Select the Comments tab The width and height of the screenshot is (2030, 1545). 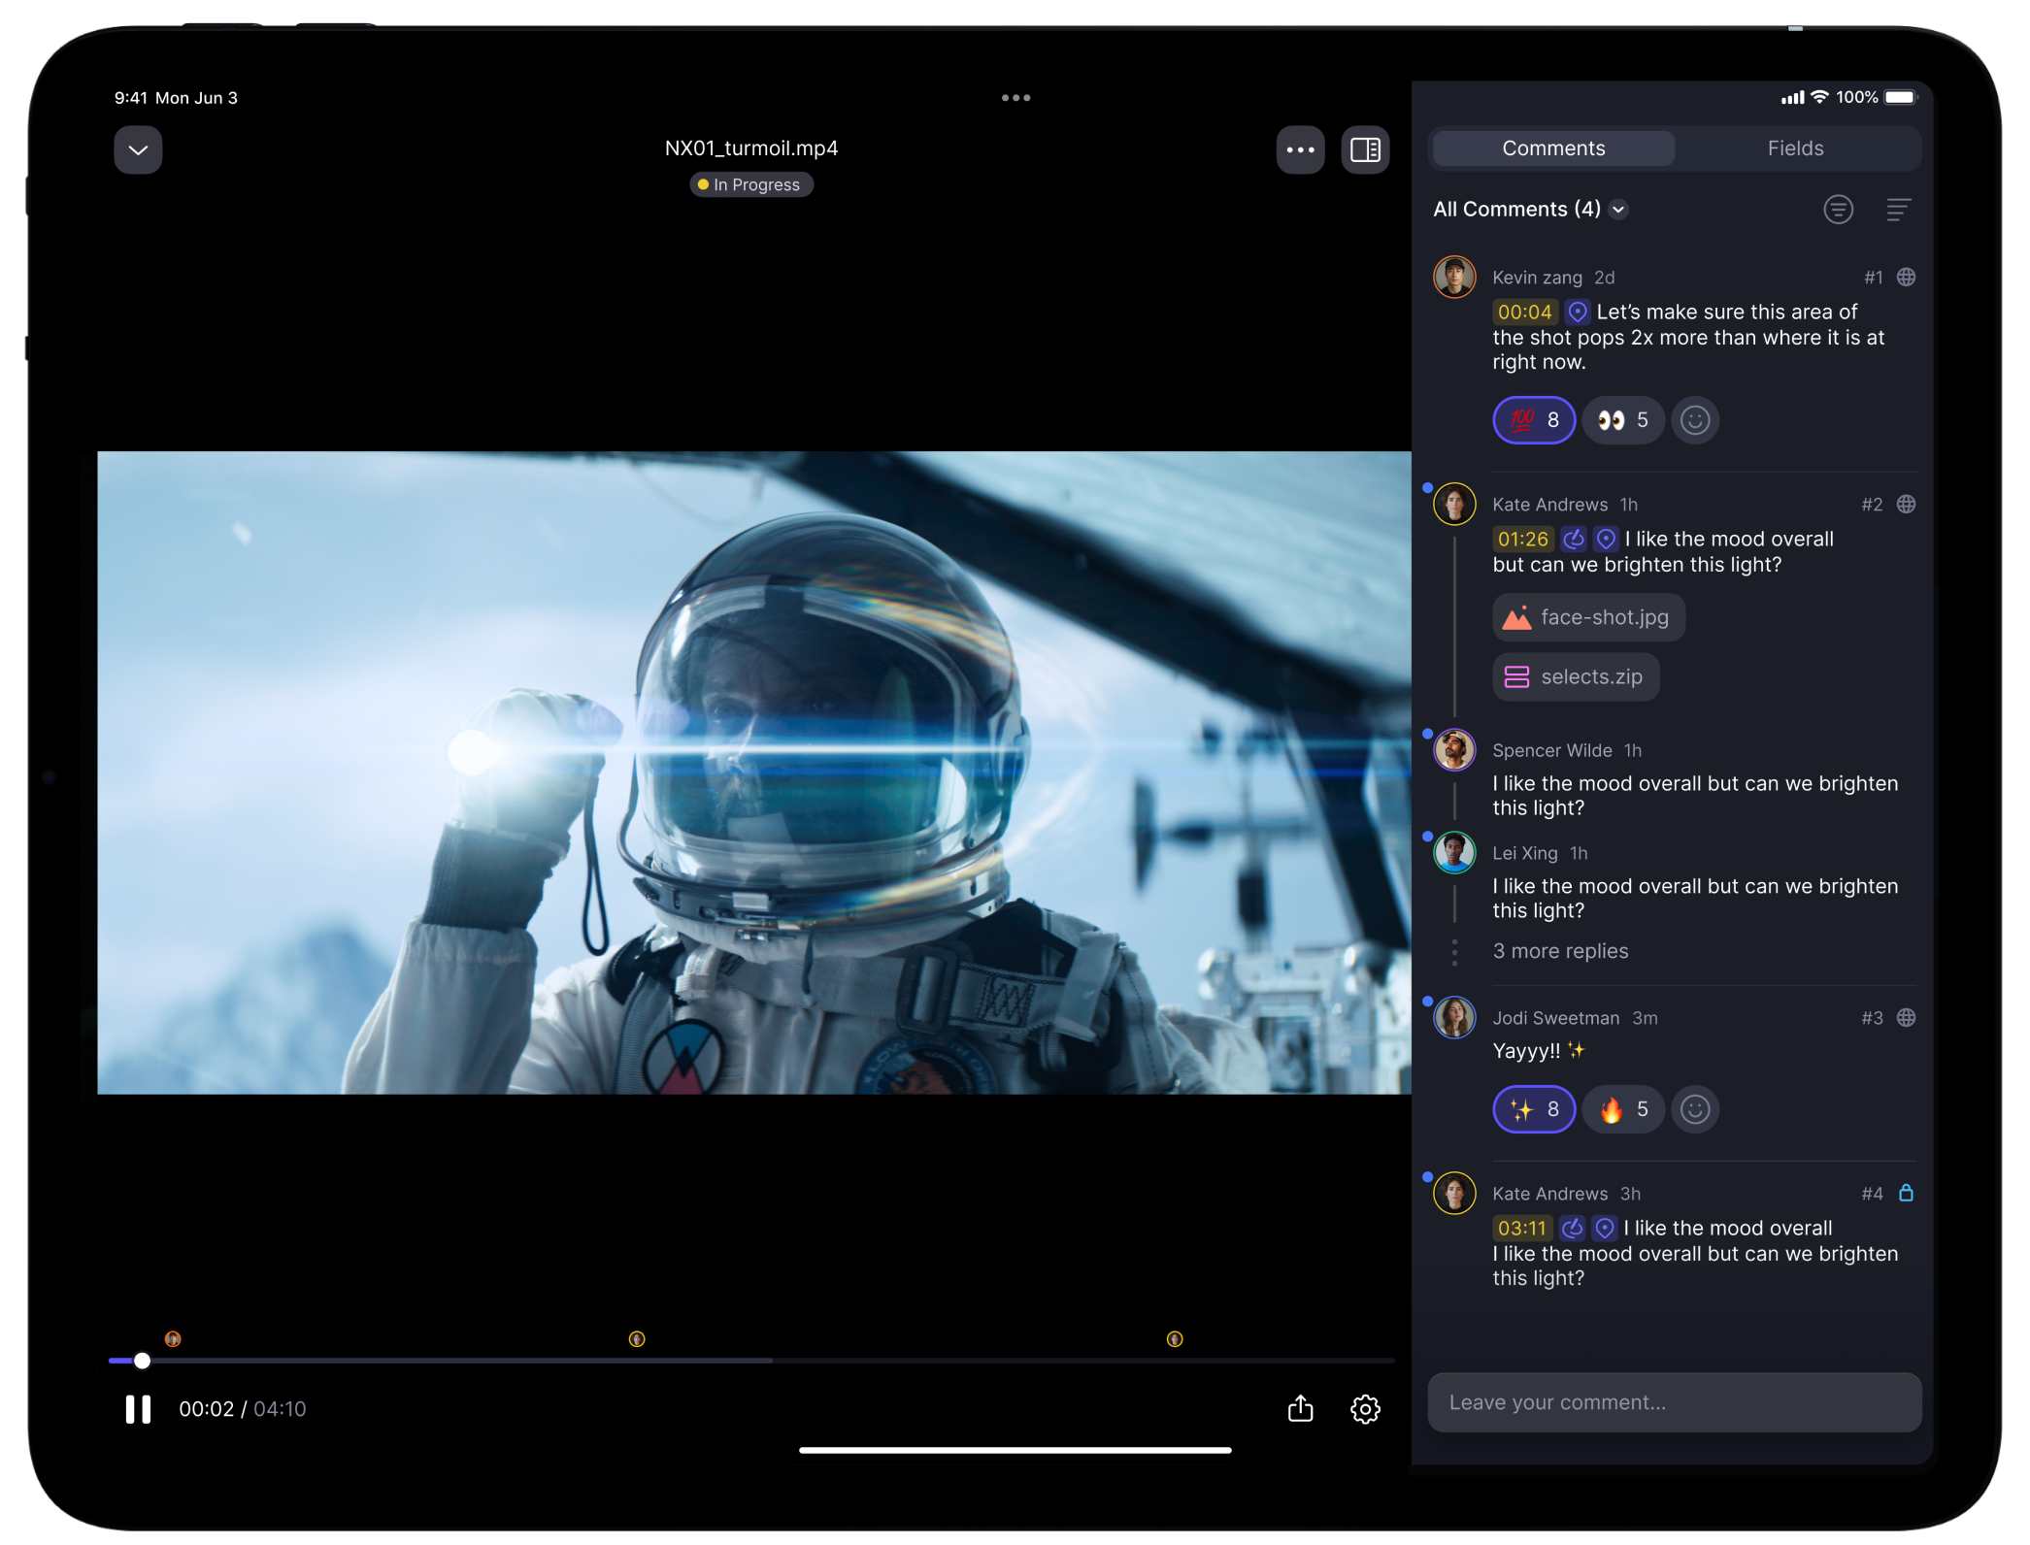1553,148
